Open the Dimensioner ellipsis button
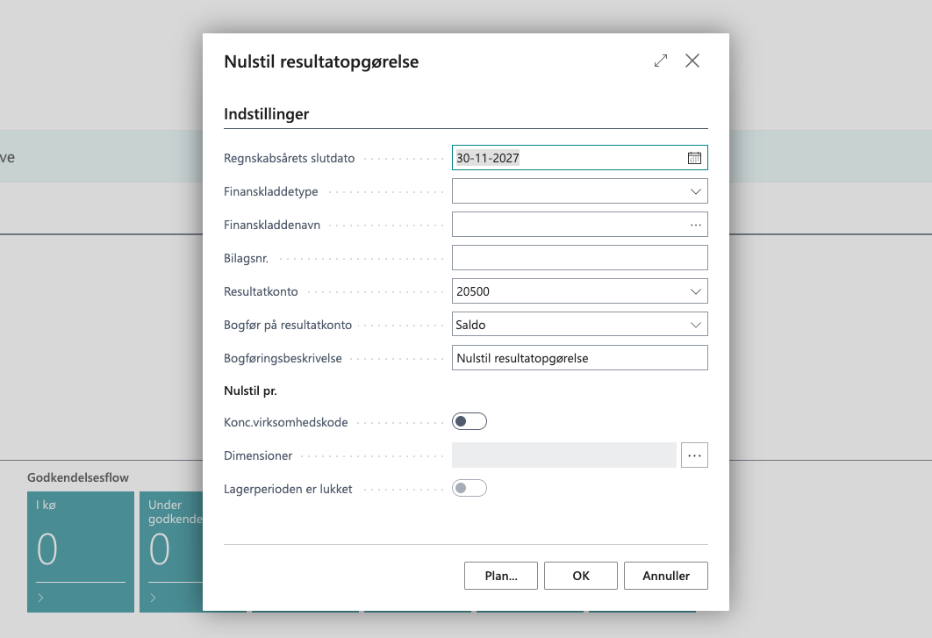 click(694, 455)
